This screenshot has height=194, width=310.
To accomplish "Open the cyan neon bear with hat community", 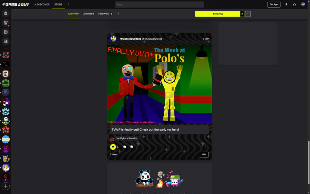I will [x=6, y=111].
